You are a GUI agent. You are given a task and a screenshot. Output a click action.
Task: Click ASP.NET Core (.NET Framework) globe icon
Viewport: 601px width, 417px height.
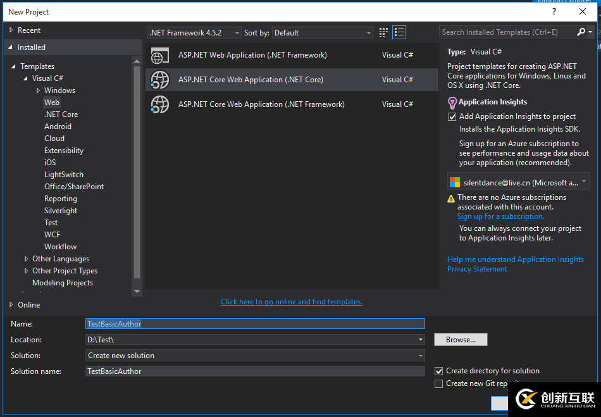[160, 104]
